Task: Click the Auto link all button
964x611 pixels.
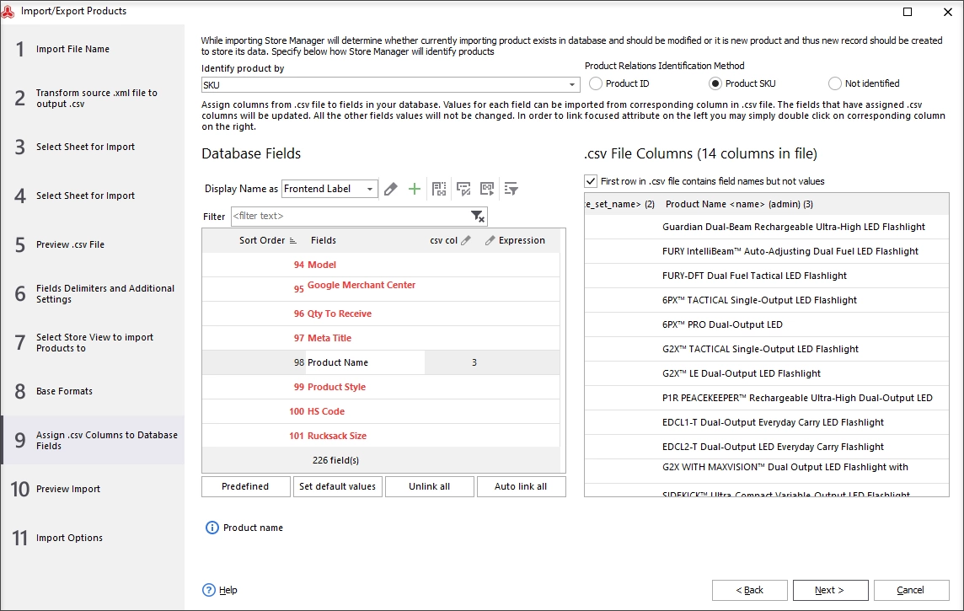Action: tap(521, 486)
